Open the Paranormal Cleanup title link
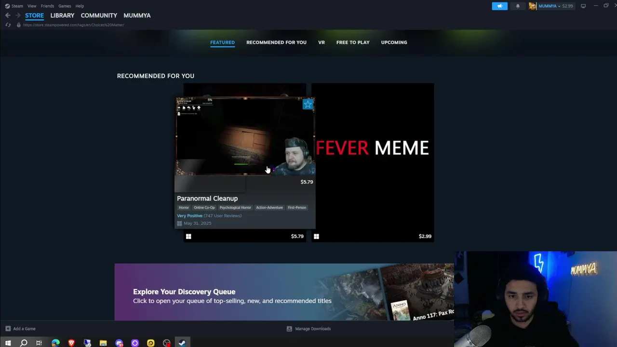The height and width of the screenshot is (347, 617). 207,199
